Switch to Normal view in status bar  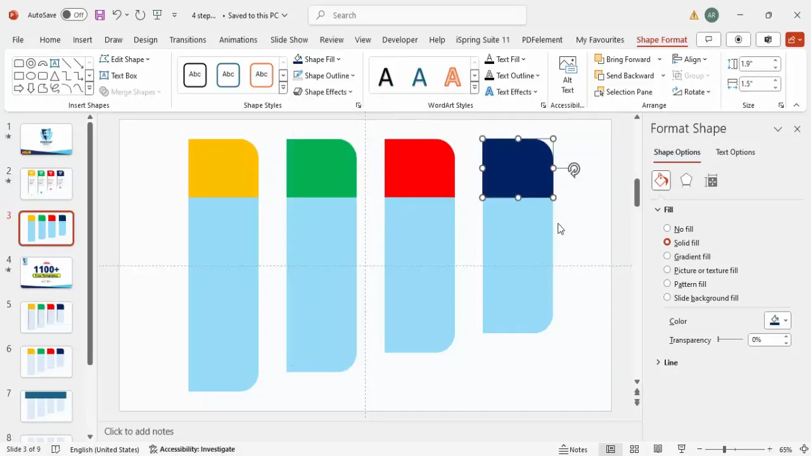point(610,449)
